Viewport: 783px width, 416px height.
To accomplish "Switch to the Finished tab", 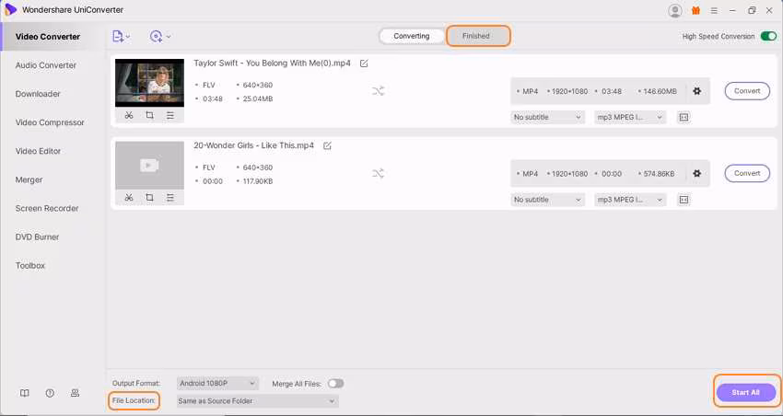I will pos(476,36).
